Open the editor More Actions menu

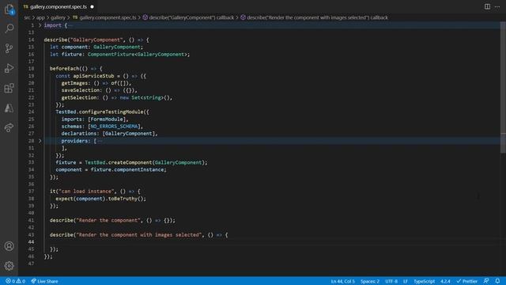[497, 6]
